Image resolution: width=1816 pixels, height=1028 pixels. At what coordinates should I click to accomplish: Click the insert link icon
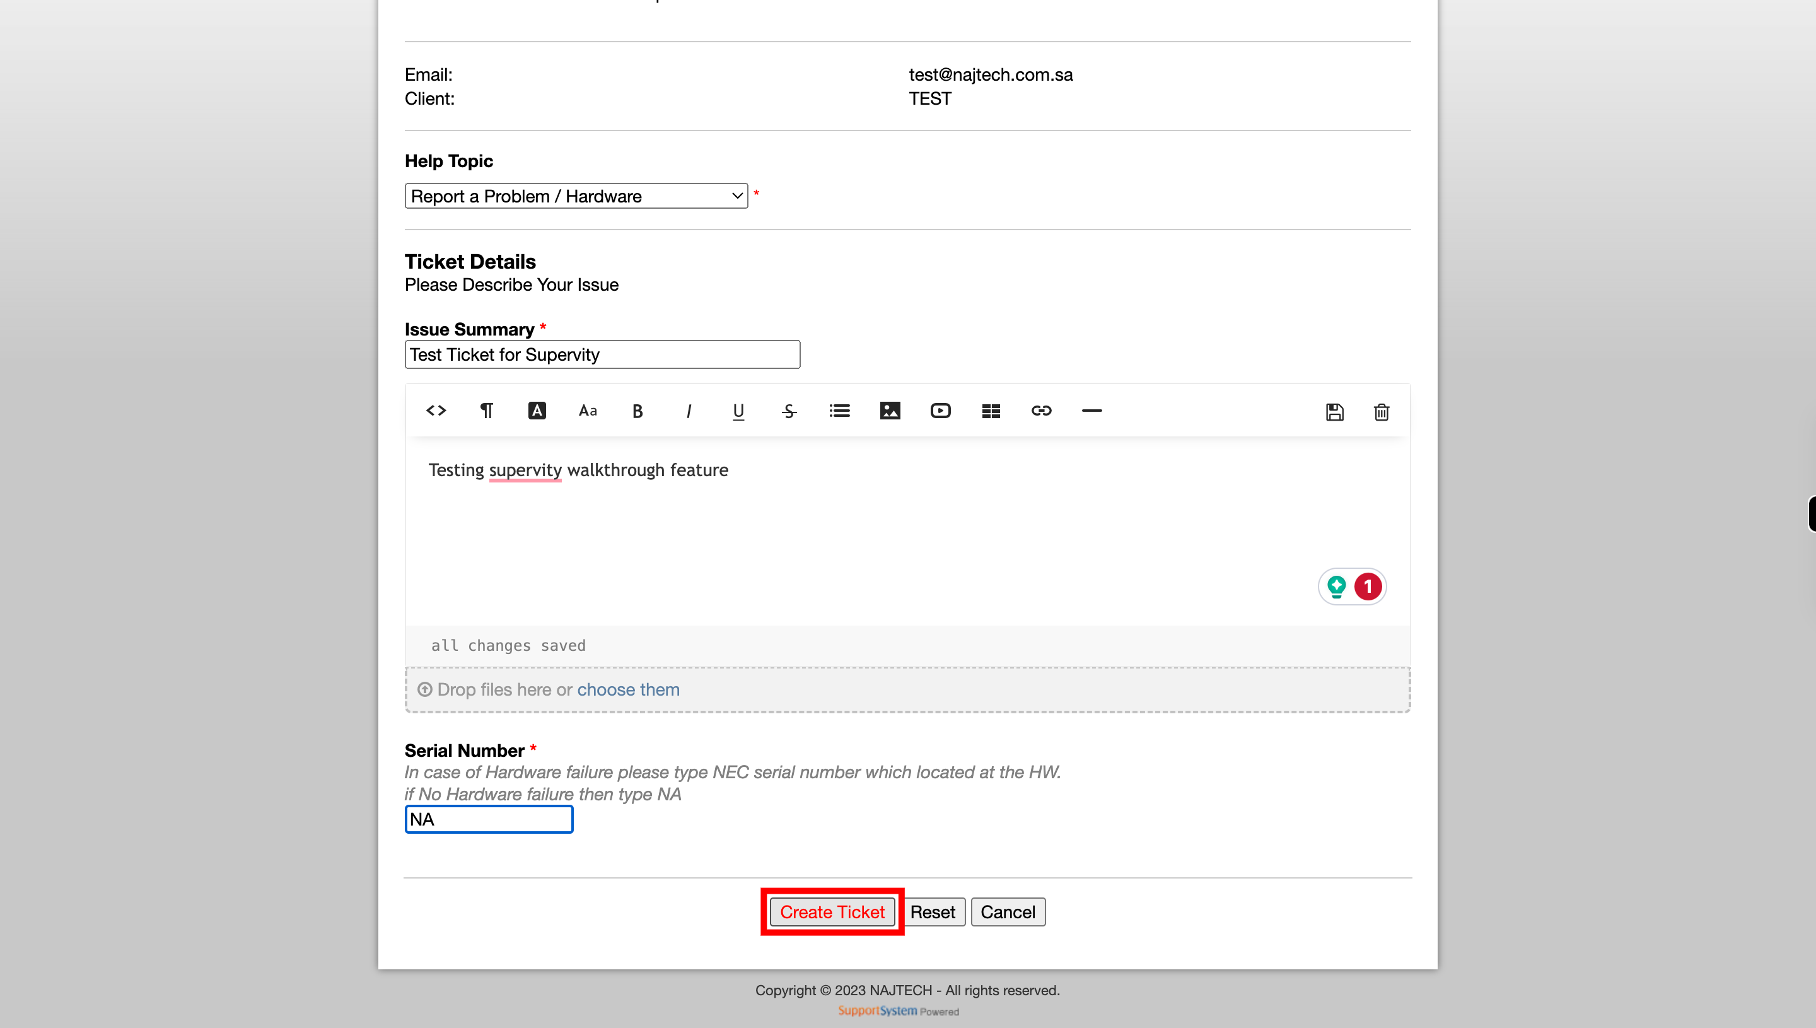(1042, 411)
